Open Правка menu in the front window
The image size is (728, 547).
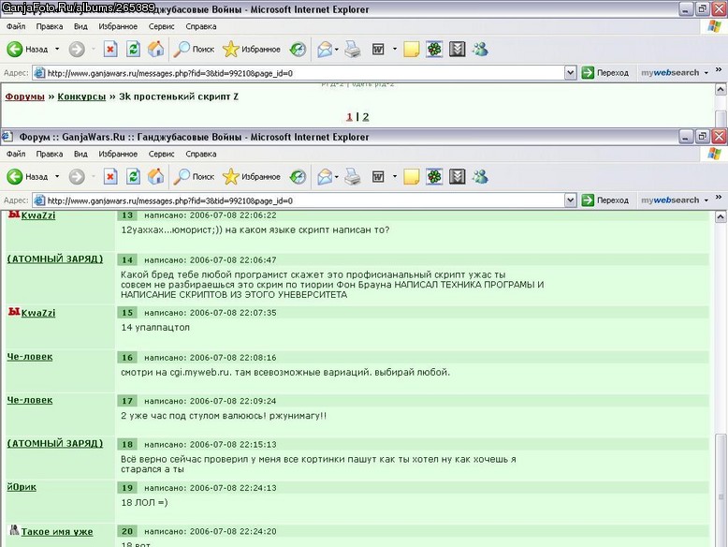[x=50, y=154]
